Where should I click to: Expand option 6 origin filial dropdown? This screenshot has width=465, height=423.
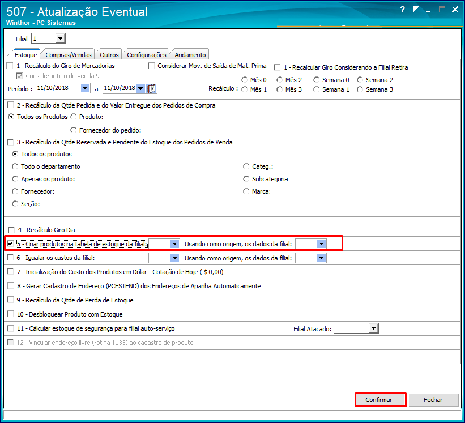[x=322, y=258]
